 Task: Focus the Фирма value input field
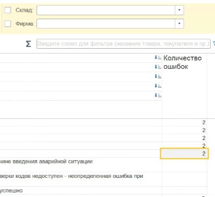[106, 24]
